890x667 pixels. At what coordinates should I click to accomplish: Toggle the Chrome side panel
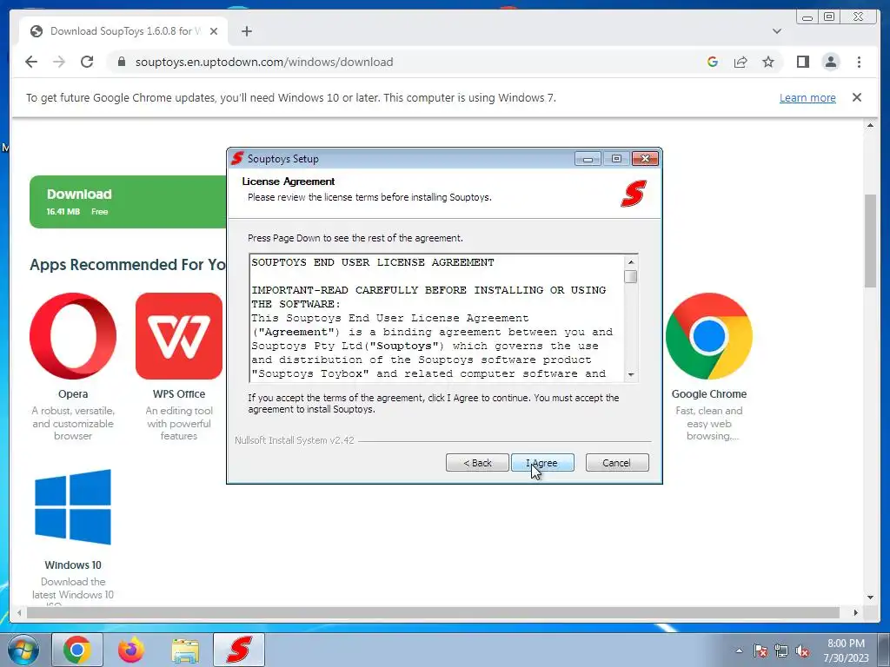(802, 62)
